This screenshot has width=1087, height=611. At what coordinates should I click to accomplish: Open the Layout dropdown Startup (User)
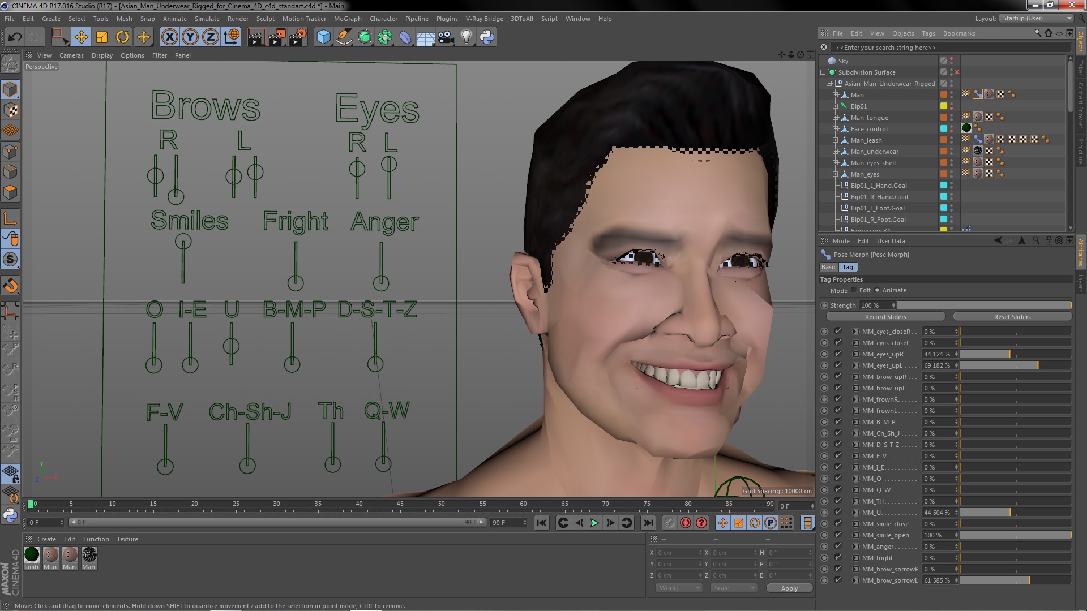(1036, 18)
